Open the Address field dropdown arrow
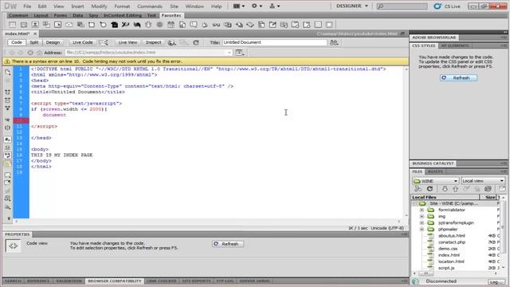Viewport: 510px width, 287px height. [229, 53]
